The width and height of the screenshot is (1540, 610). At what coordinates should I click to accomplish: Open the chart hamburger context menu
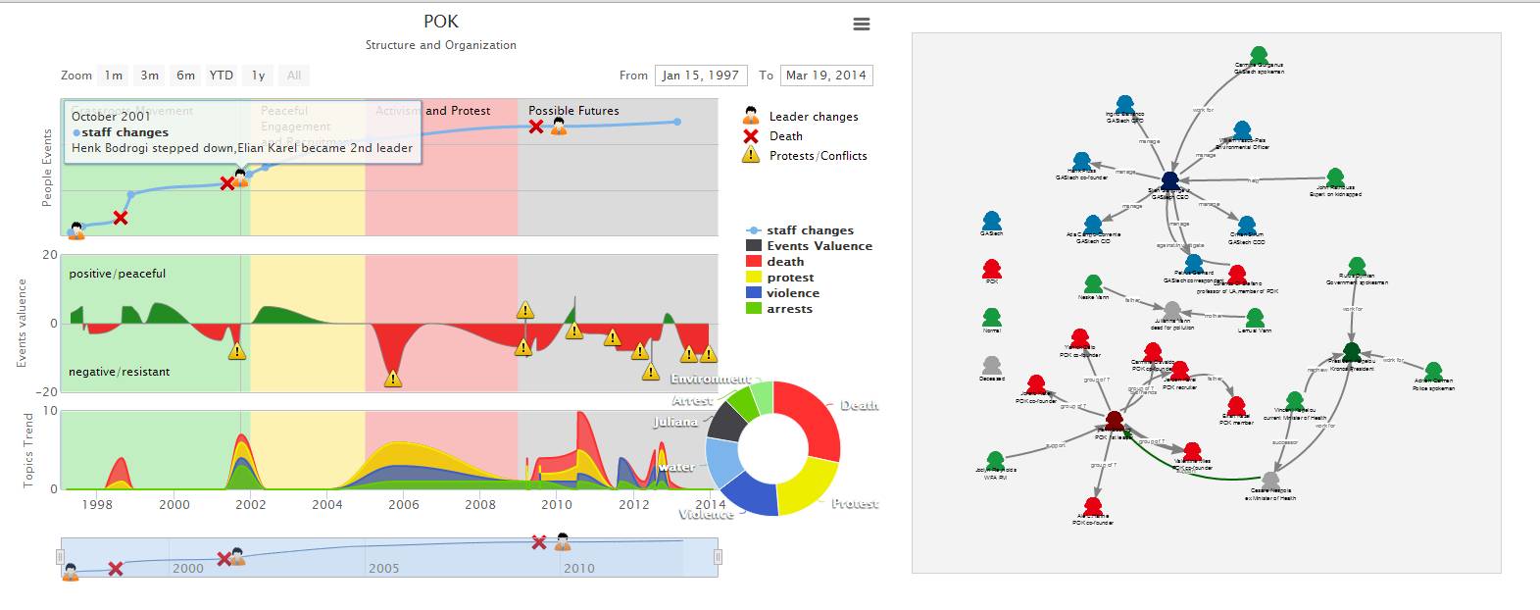click(x=862, y=25)
